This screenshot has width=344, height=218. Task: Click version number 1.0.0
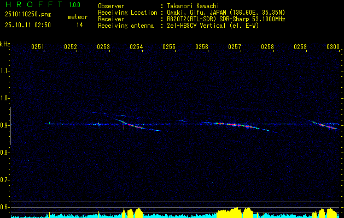tap(74, 4)
